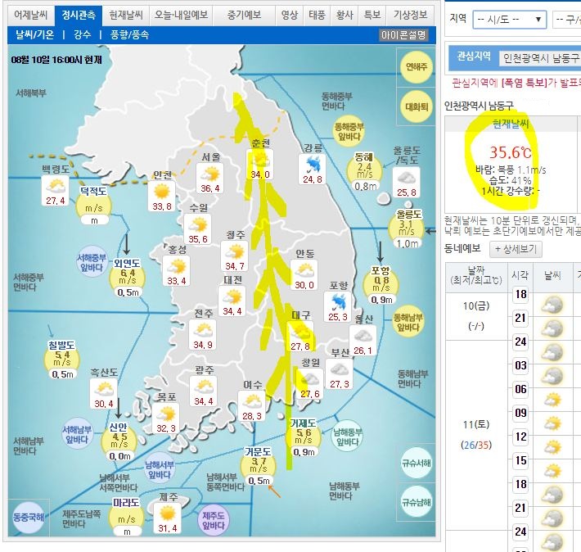Click the Ulleungdo/Dokdo (울릉도/독도) cloud icon
This screenshot has width=581, height=552.
pos(406,177)
